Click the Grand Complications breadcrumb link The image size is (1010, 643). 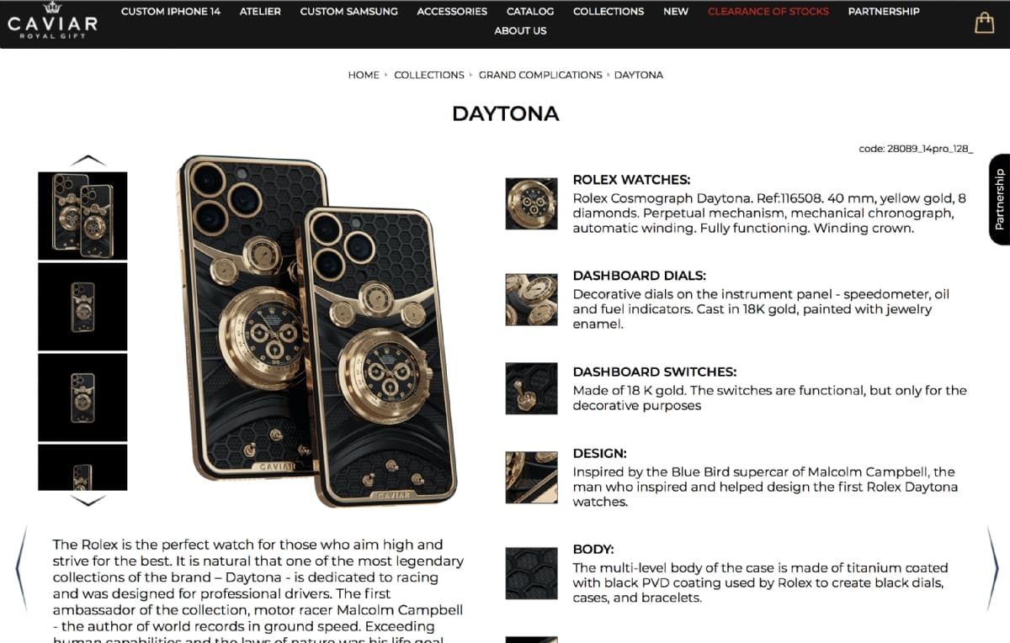tap(540, 75)
